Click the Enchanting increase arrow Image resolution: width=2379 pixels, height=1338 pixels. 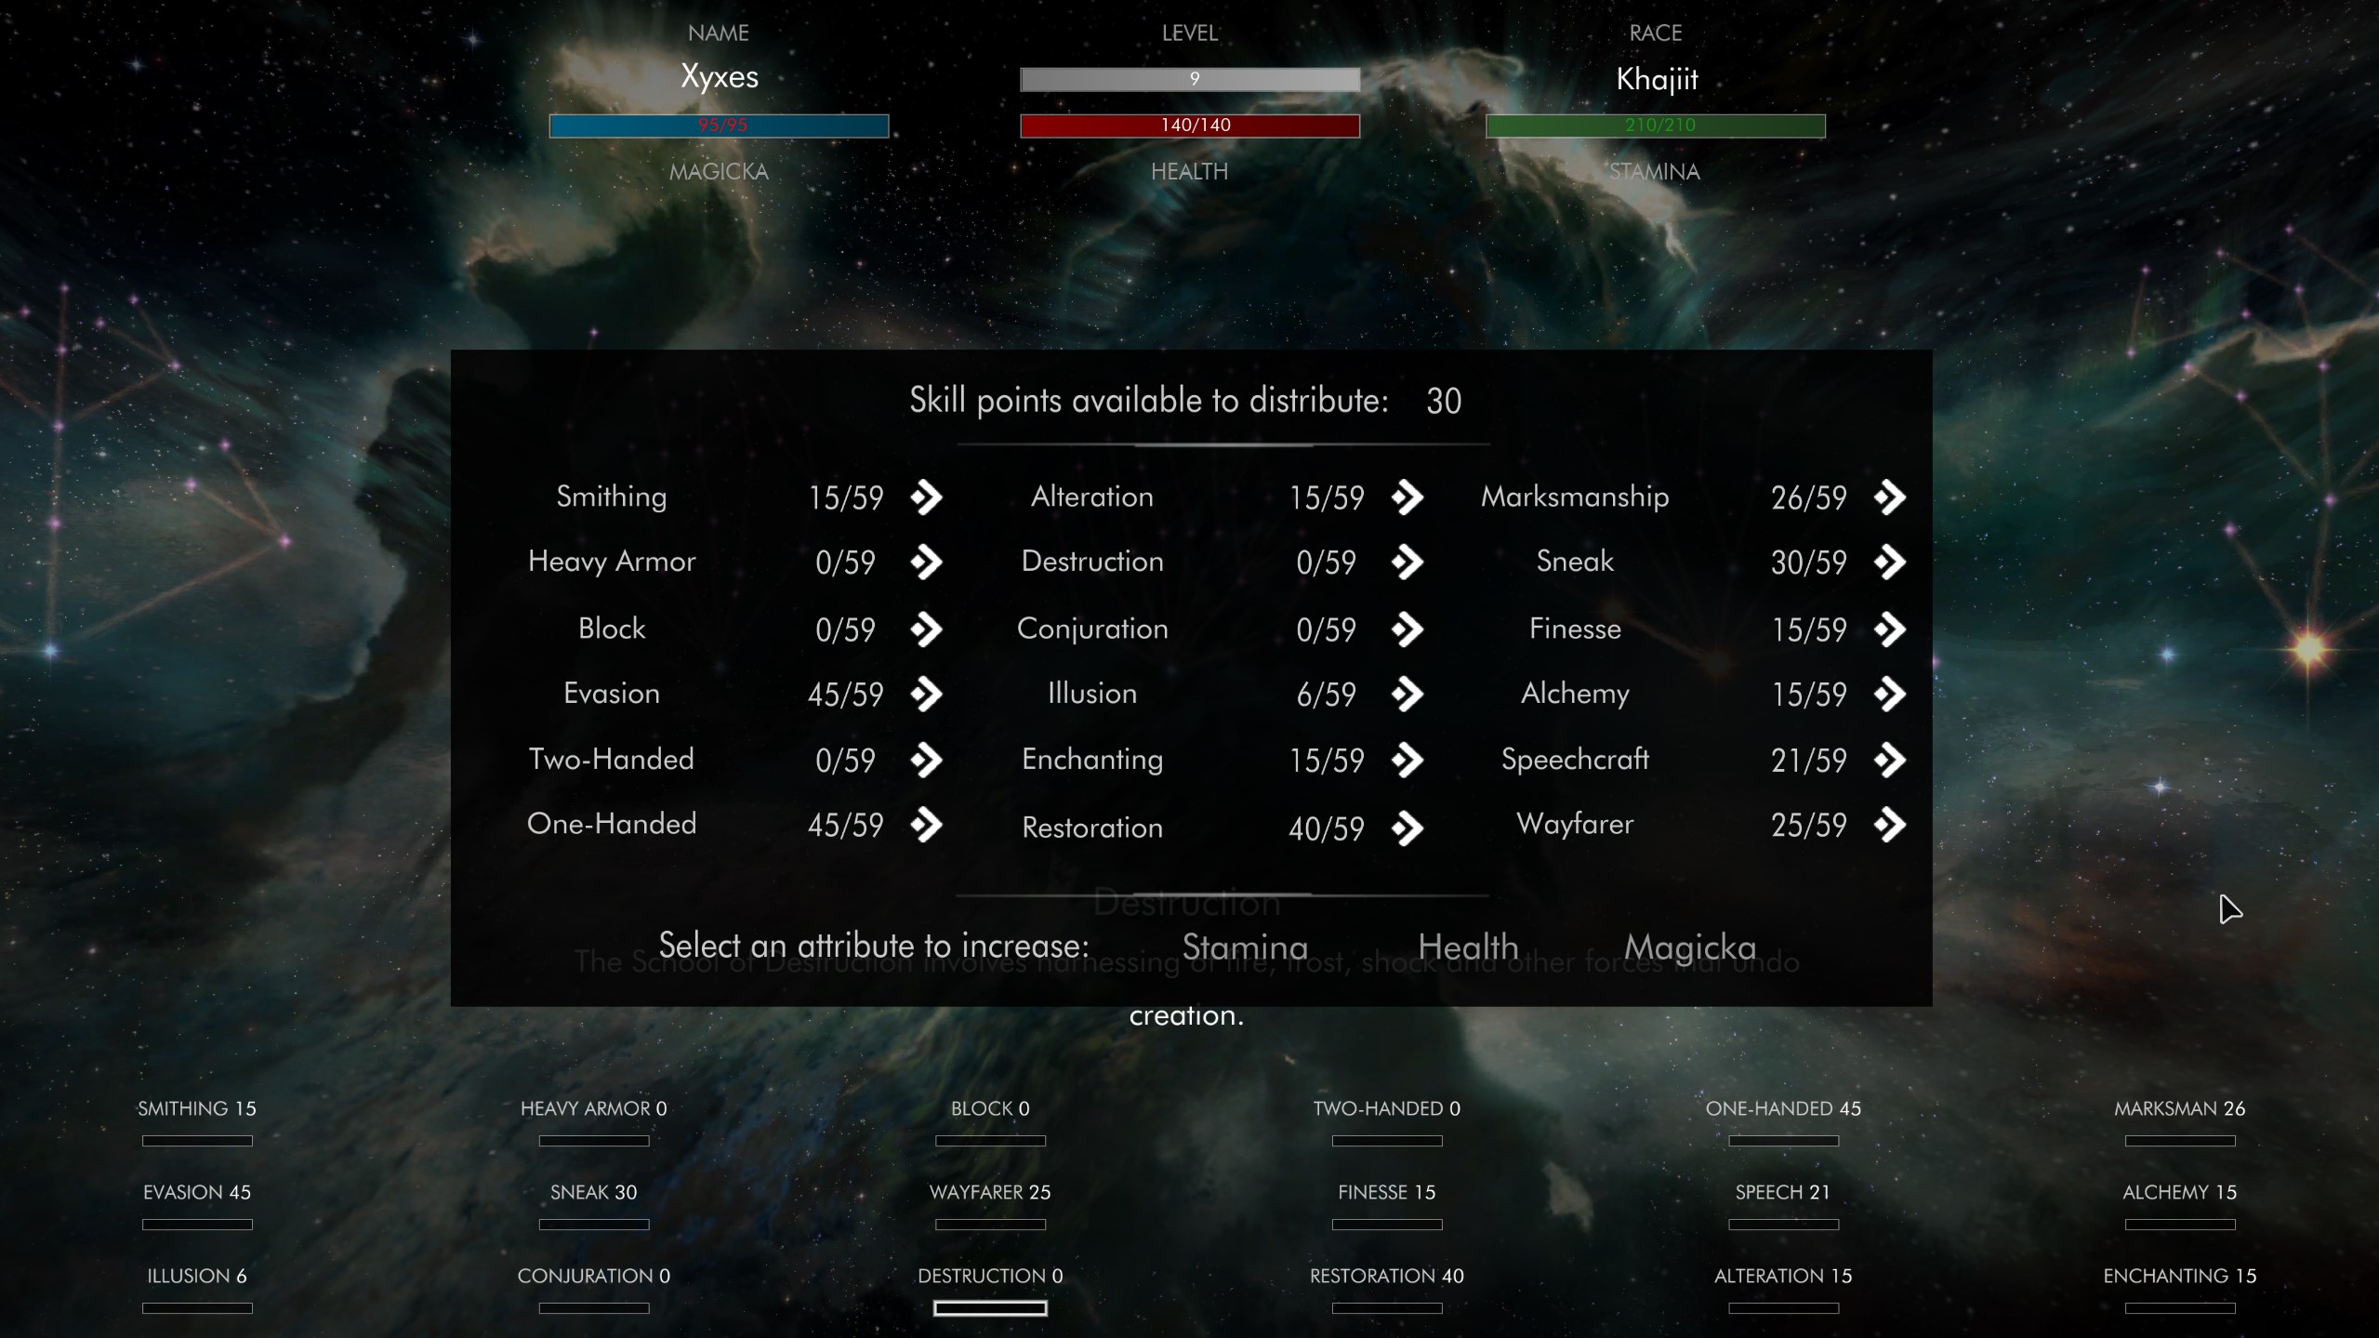pos(1408,760)
